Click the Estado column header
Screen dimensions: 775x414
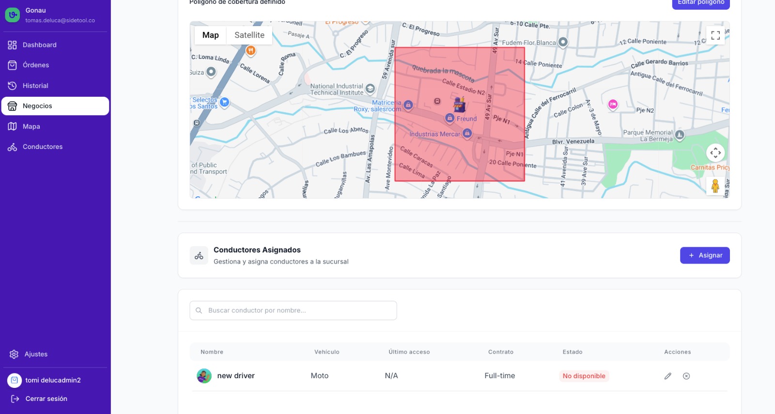573,352
